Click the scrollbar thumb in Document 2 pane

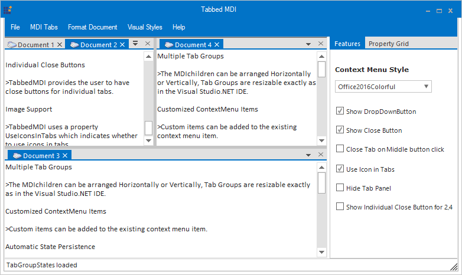click(148, 128)
